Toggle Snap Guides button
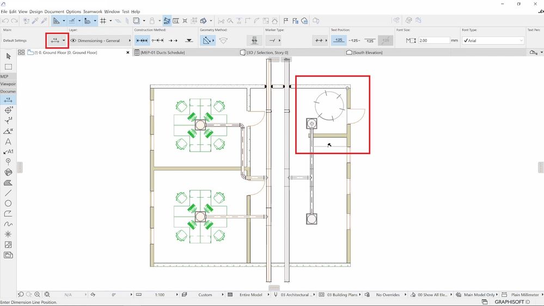The image size is (544, 306). (x=72, y=21)
